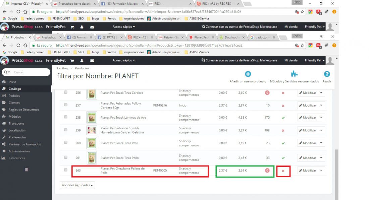Collapse the sidebar with the bars handle
Screen dimensions: 369x200
tap(26, 170)
